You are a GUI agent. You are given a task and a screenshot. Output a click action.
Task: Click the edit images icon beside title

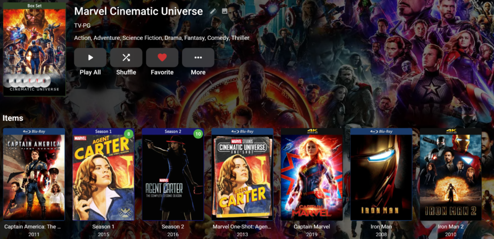tap(225, 11)
